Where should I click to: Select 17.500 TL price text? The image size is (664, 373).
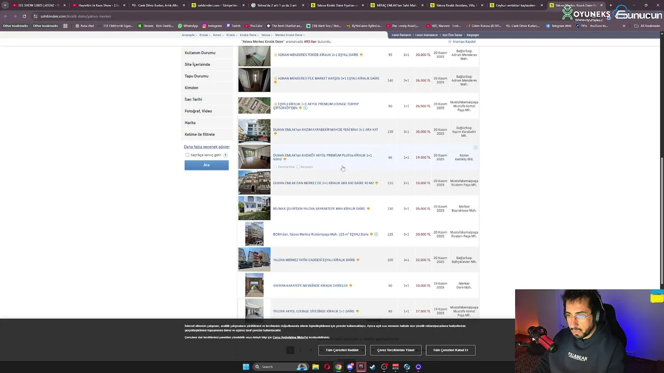pos(423,311)
